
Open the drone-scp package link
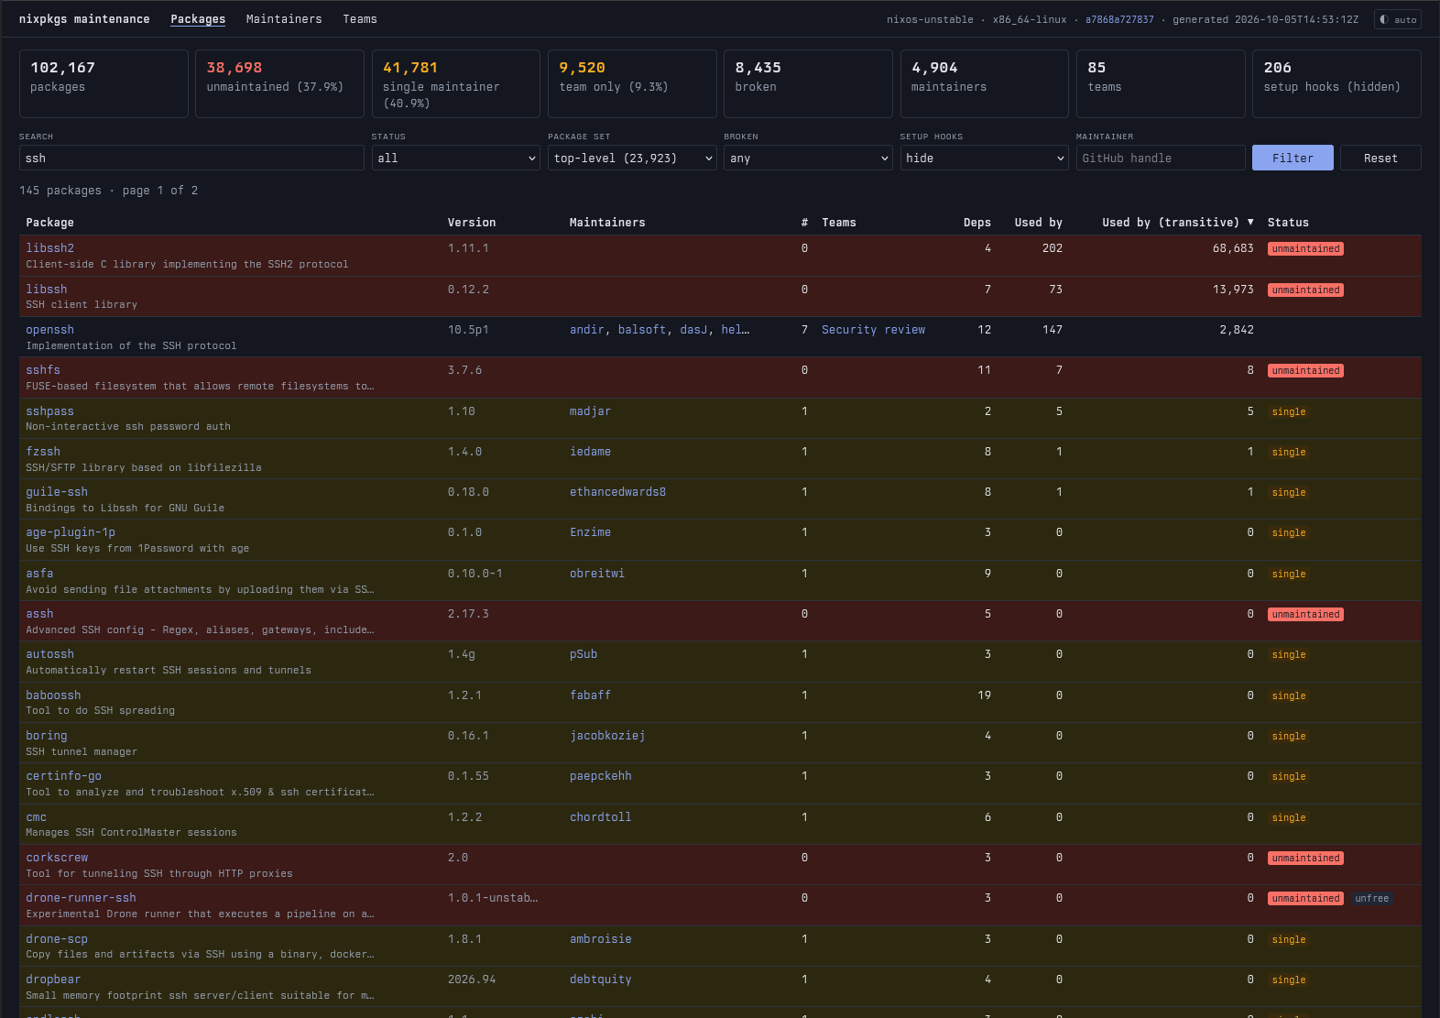pyautogui.click(x=57, y=939)
